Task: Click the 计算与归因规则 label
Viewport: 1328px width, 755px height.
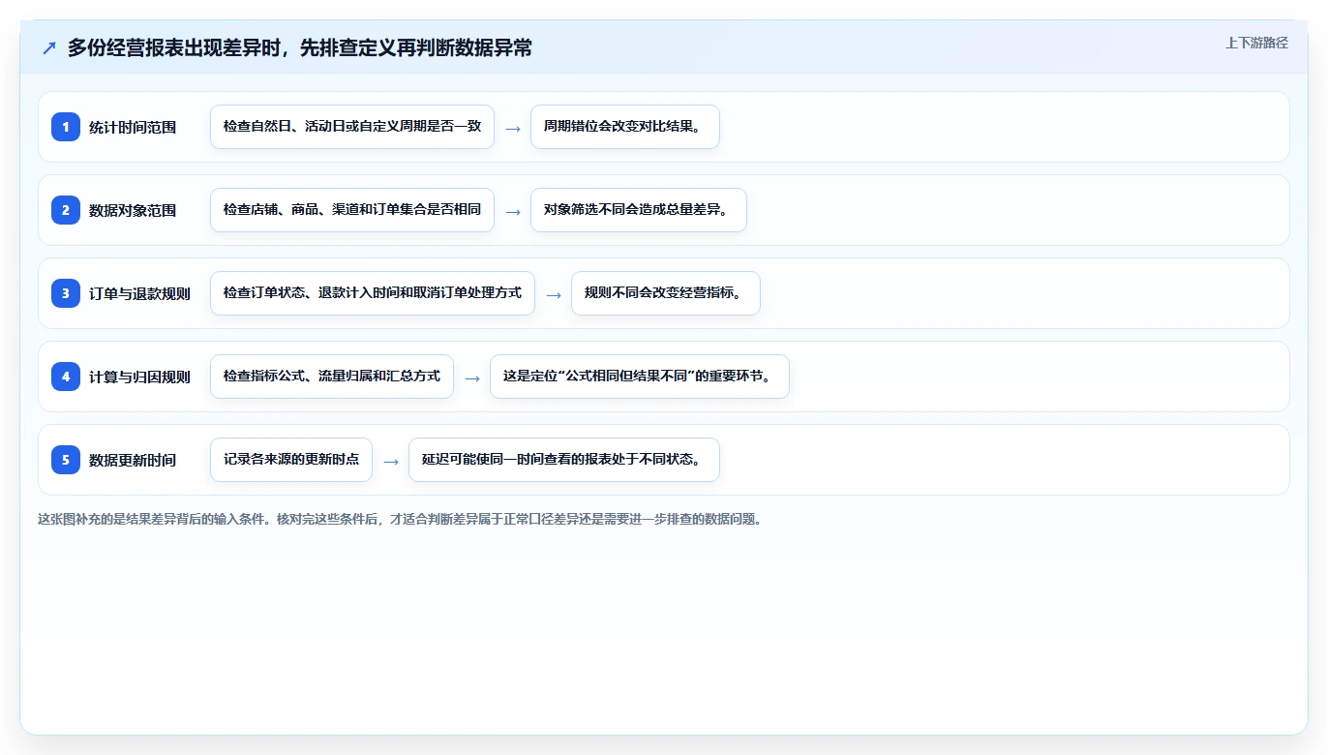Action: [139, 377]
